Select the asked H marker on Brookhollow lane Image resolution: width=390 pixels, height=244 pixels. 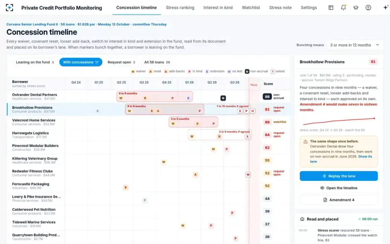[x=253, y=111]
